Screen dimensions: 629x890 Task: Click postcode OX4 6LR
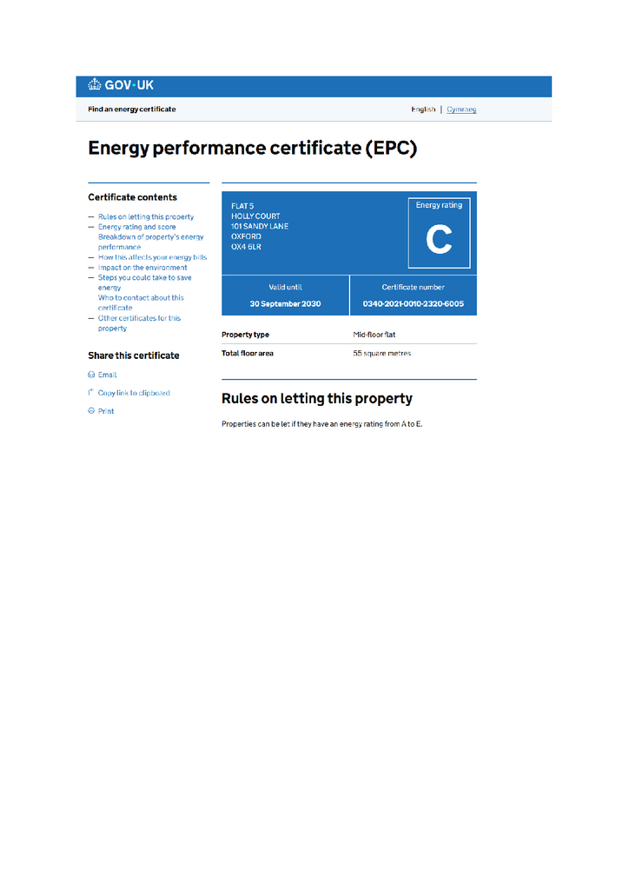pyautogui.click(x=246, y=247)
